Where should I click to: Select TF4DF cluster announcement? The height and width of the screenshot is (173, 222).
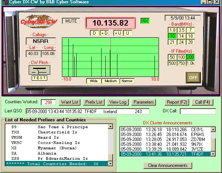pyautogui.click(x=165, y=154)
